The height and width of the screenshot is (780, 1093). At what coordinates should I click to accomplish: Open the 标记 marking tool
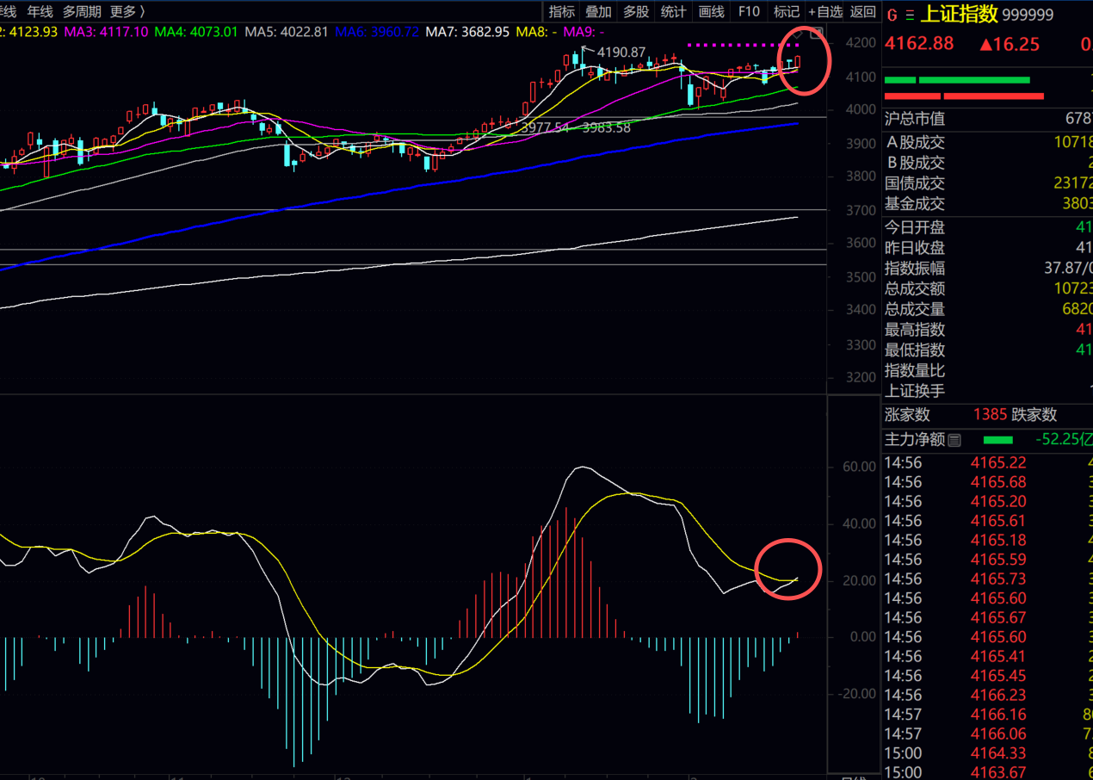(x=786, y=11)
